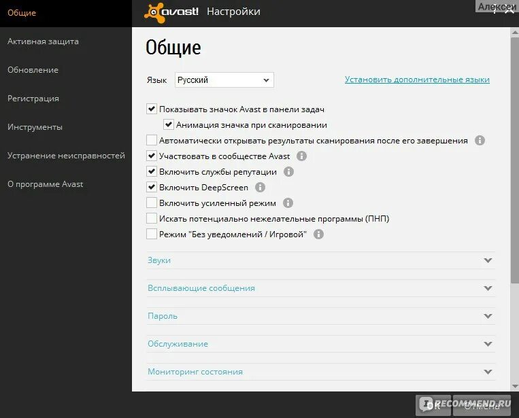Open Активная защита settings tab
Image resolution: width=519 pixels, height=418 pixels.
pos(66,41)
